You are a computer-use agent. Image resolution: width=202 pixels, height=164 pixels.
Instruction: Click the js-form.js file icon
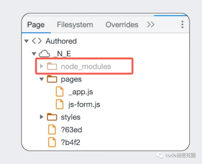pyautogui.click(x=59, y=104)
